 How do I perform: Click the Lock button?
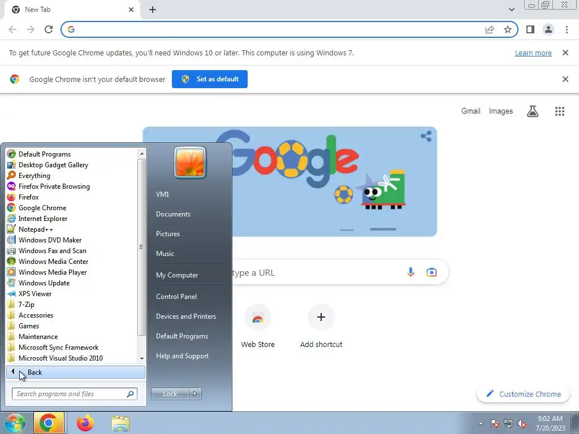[170, 394]
